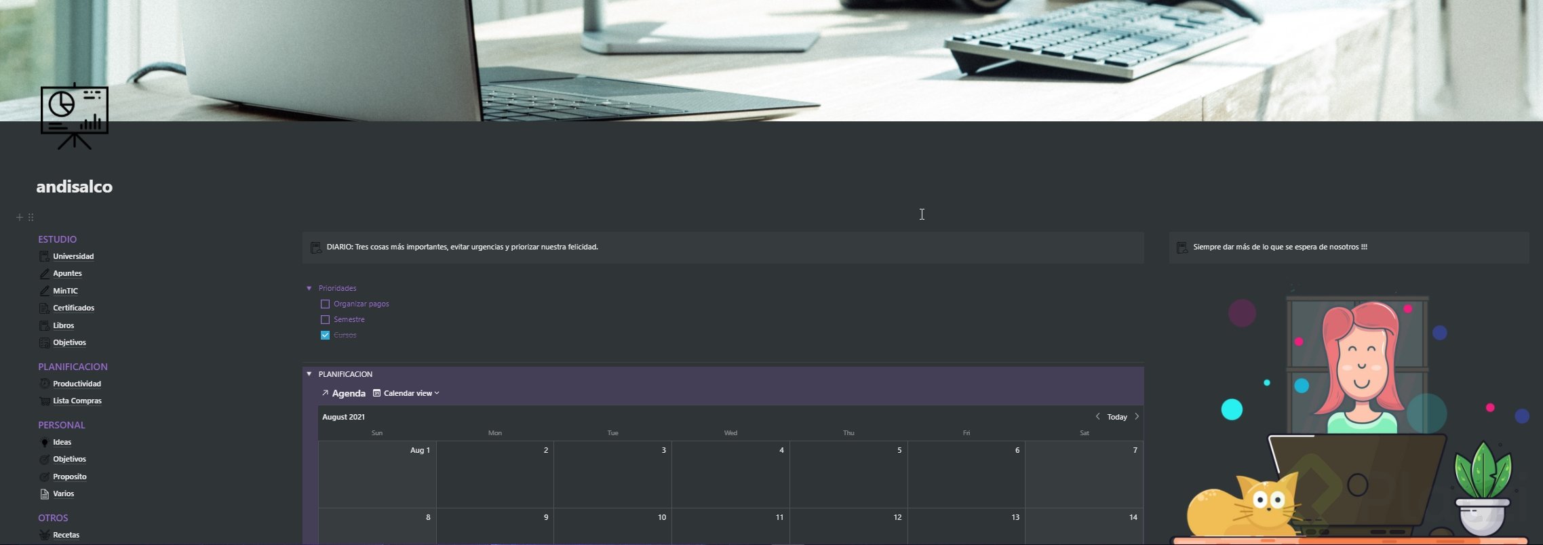Viewport: 1543px width, 545px height.
Task: Uncheck the completed 'Cursos' checkbox
Action: pyautogui.click(x=325, y=336)
